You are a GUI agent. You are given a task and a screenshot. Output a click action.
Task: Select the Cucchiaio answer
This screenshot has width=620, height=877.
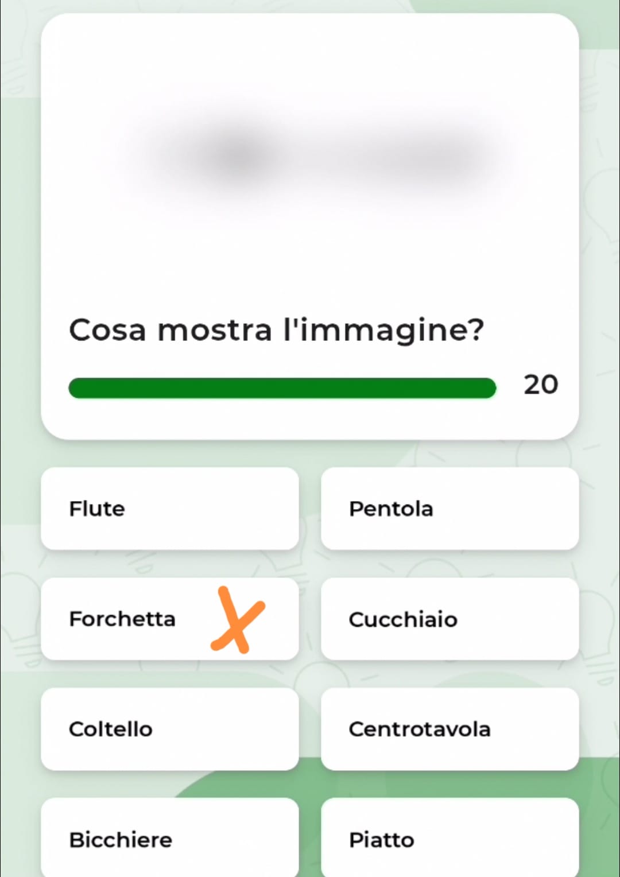pyautogui.click(x=449, y=619)
